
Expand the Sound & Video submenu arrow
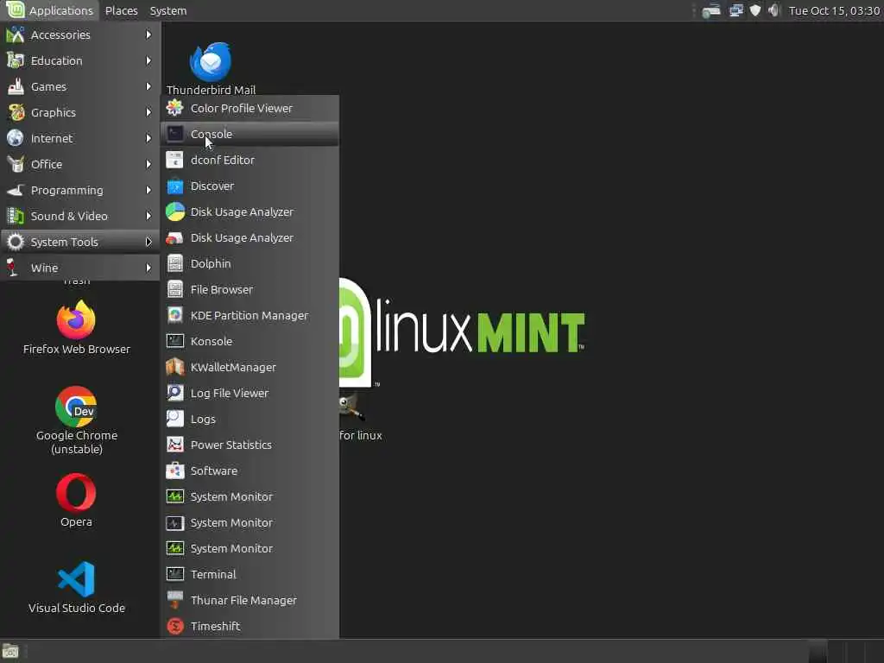pyautogui.click(x=148, y=216)
